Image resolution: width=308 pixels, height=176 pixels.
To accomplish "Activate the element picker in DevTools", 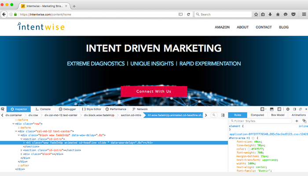I will pos(3,109).
